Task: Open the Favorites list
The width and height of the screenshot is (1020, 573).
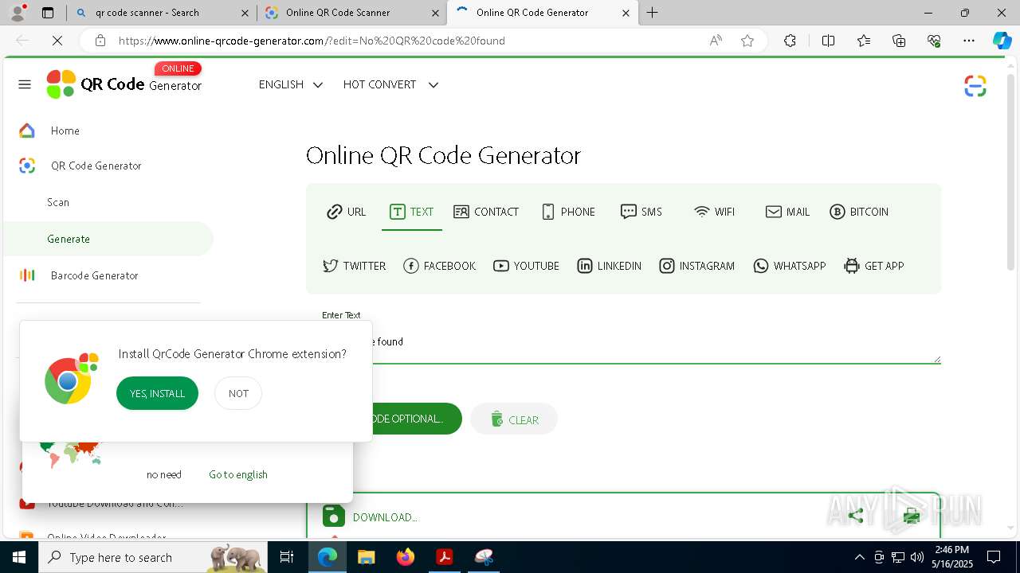Action: click(864, 41)
